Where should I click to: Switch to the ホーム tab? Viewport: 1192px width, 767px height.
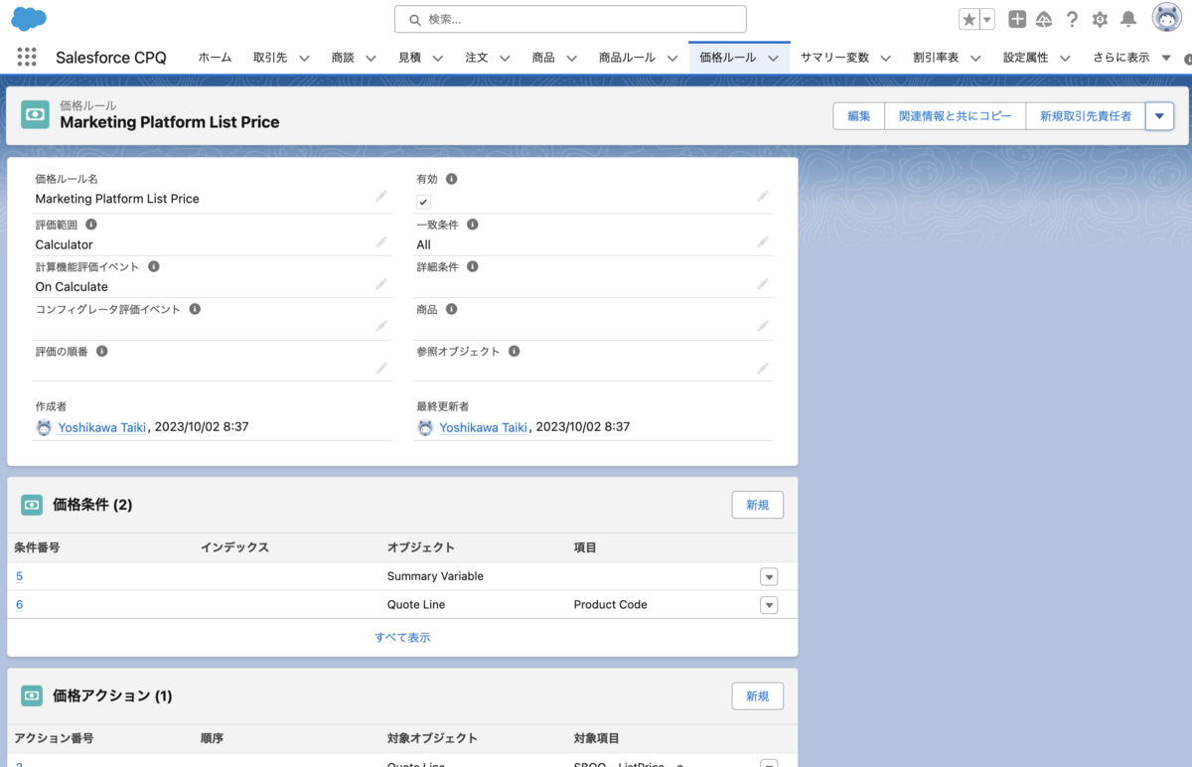pyautogui.click(x=215, y=57)
